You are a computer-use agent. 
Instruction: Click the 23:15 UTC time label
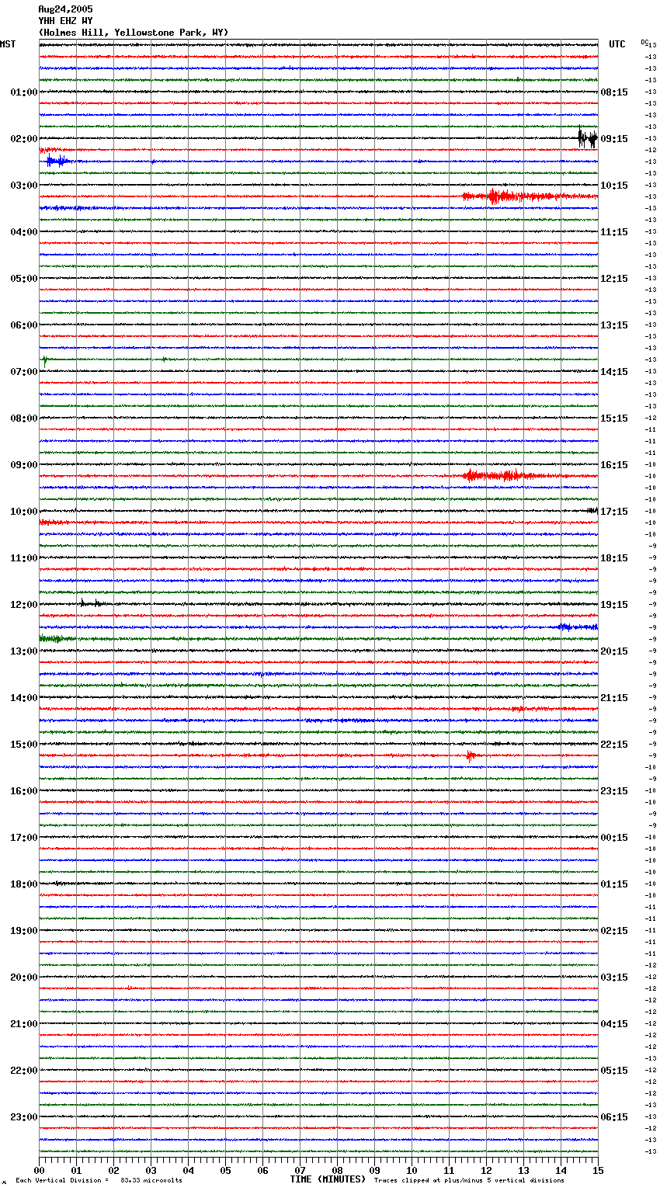click(614, 791)
